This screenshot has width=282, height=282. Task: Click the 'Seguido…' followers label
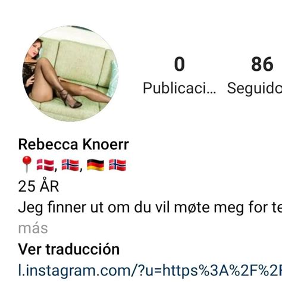[x=255, y=89]
